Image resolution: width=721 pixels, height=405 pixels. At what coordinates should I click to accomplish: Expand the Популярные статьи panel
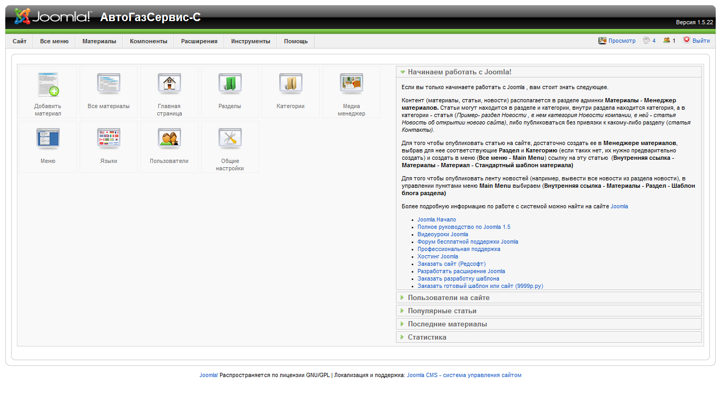click(x=549, y=311)
